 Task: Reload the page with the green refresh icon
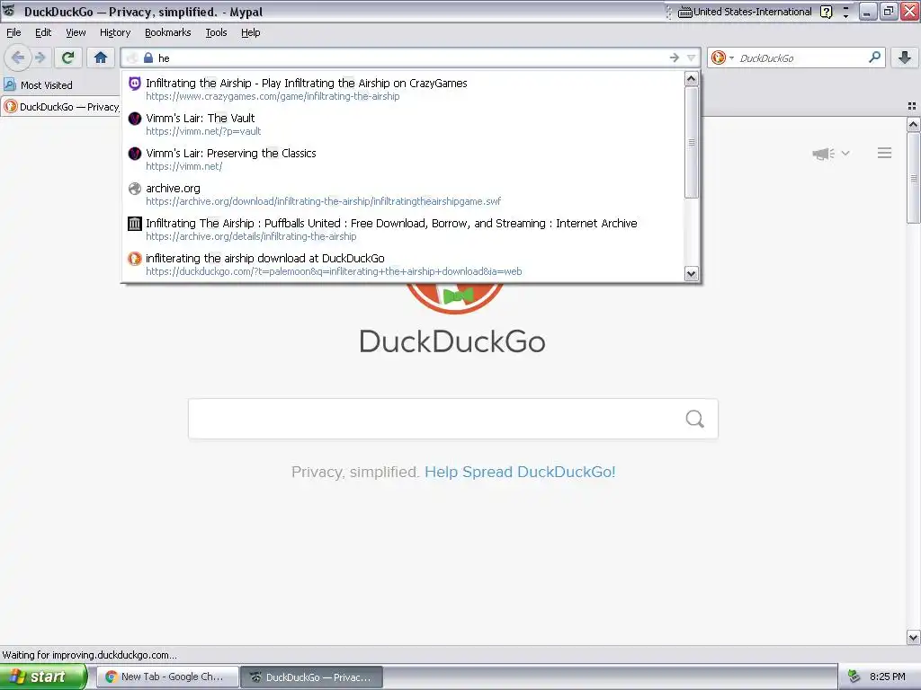point(68,57)
